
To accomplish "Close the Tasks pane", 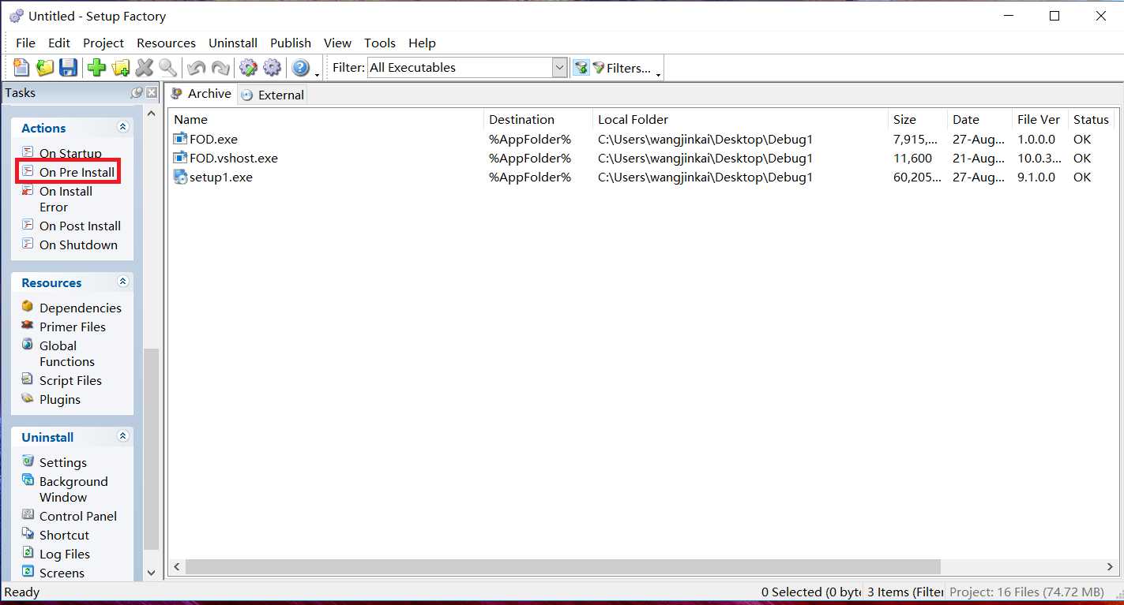I will point(152,93).
